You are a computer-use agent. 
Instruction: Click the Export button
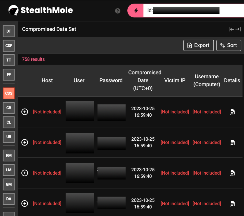198,45
